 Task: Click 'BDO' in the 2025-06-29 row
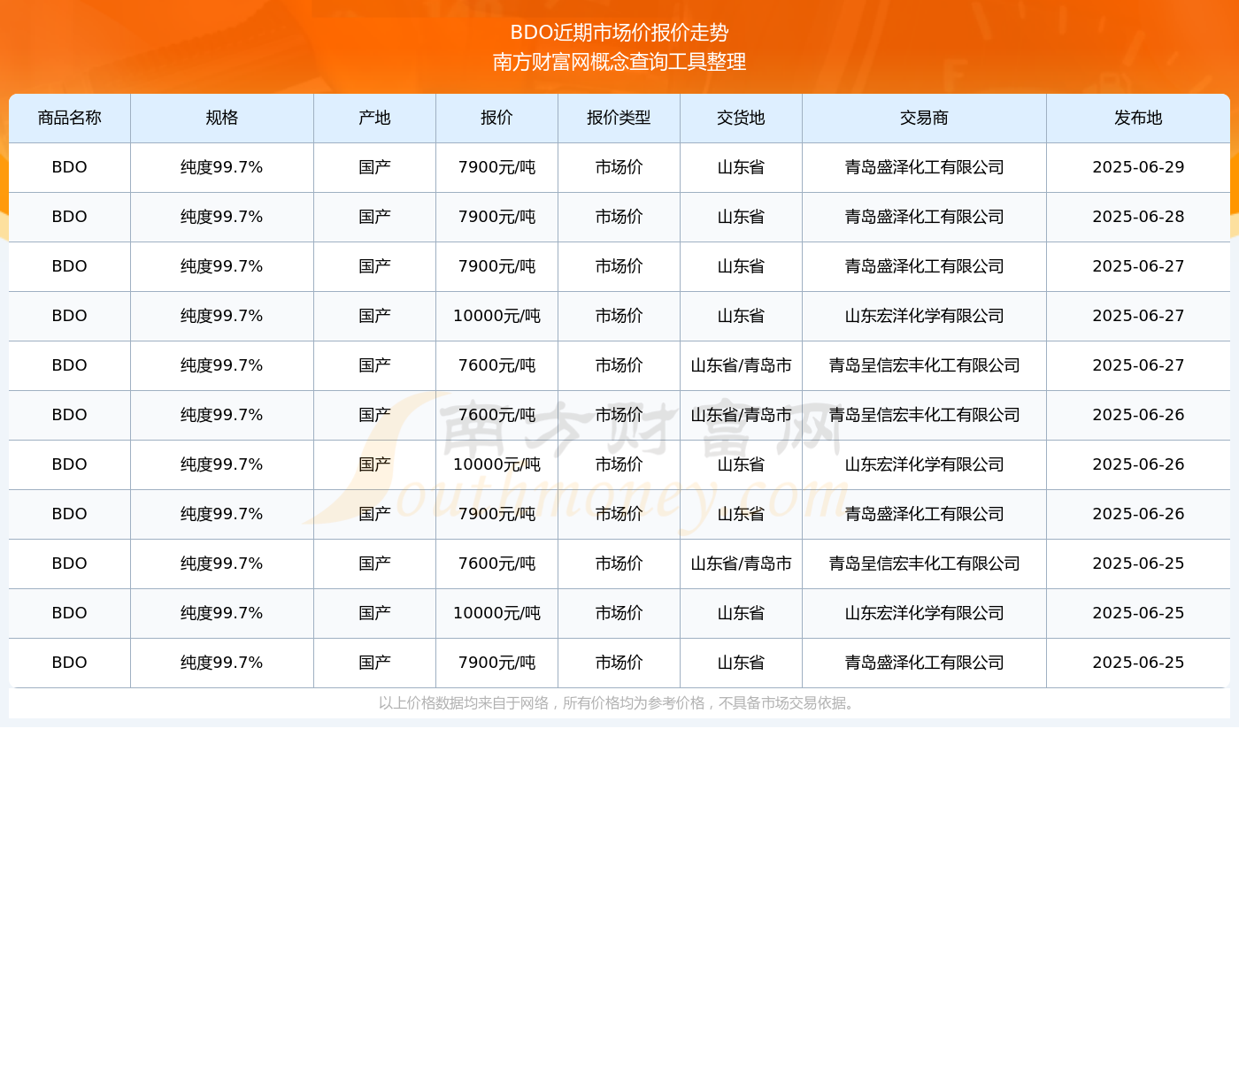coord(70,167)
